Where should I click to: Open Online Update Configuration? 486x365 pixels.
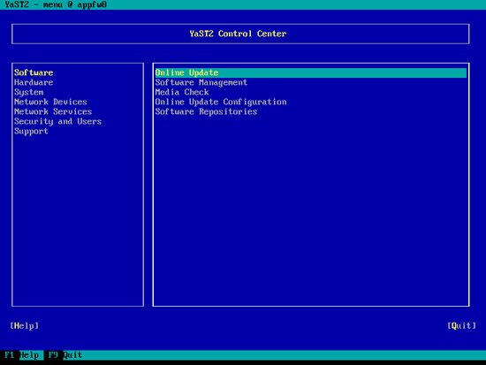[221, 102]
